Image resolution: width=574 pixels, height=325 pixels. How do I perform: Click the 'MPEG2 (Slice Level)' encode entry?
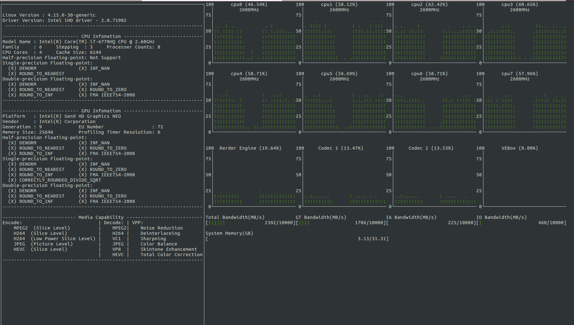(42, 228)
